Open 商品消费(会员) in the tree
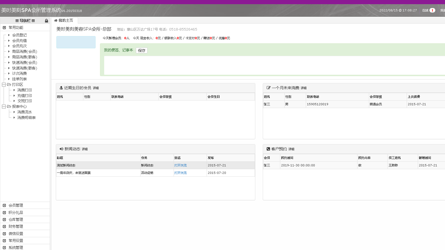Viewport: 445px width, 250px height. [24, 51]
